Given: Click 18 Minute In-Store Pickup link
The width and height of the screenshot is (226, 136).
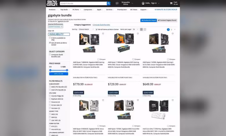Looking at the screenshot, I should coord(166,10).
